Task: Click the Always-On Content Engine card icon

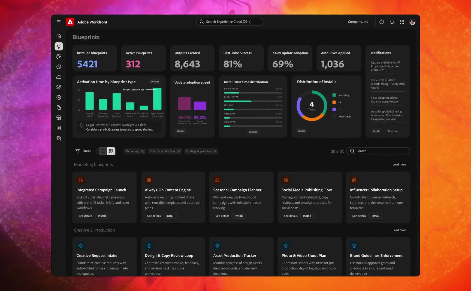Action: coord(149,180)
